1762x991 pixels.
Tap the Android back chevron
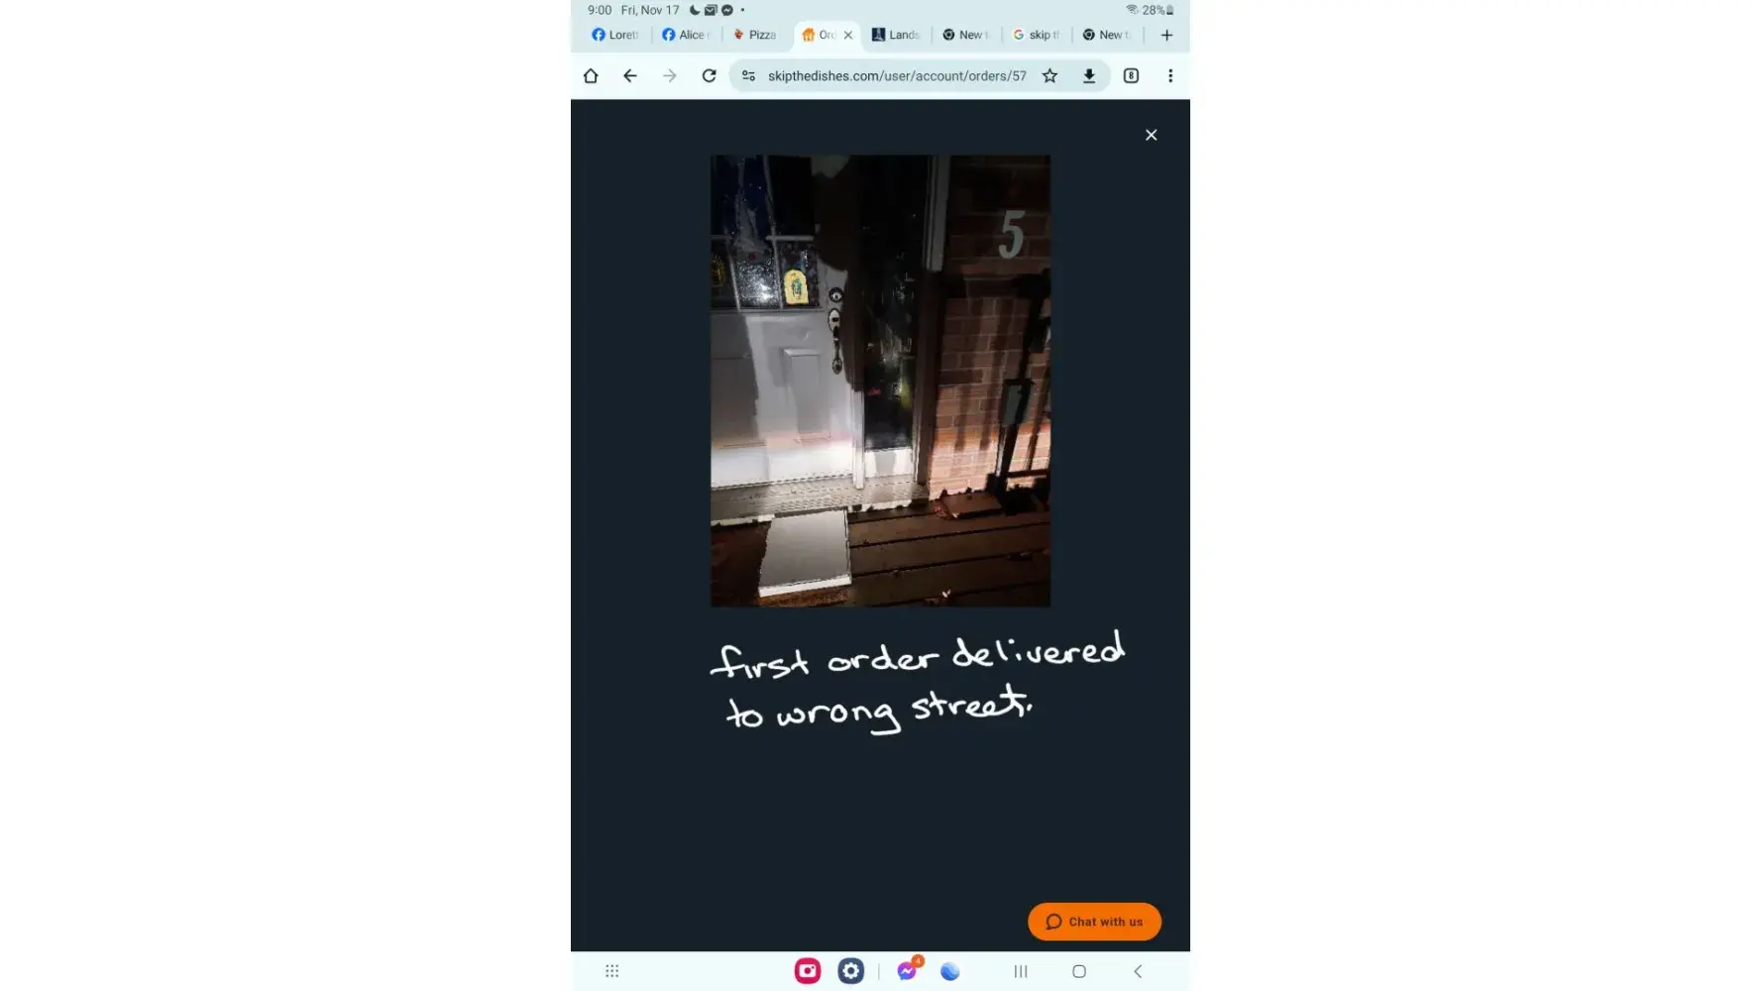1138,971
